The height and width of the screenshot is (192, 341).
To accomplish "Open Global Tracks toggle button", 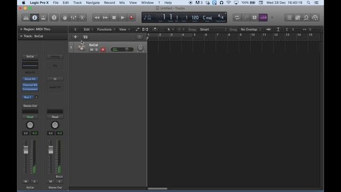I will (x=140, y=37).
